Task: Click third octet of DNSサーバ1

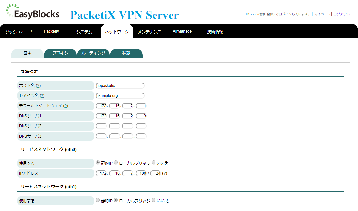Action: [x=128, y=116]
